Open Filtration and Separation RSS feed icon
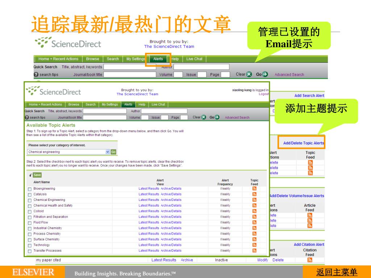Image resolution: width=371 pixels, height=278 pixels. [254, 217]
